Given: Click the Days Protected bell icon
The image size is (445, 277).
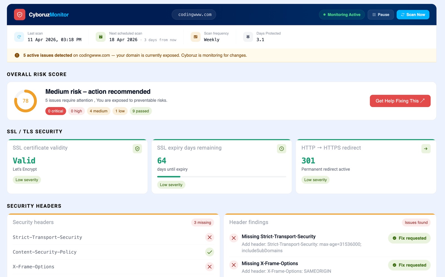Looking at the screenshot, I should click(x=248, y=37).
